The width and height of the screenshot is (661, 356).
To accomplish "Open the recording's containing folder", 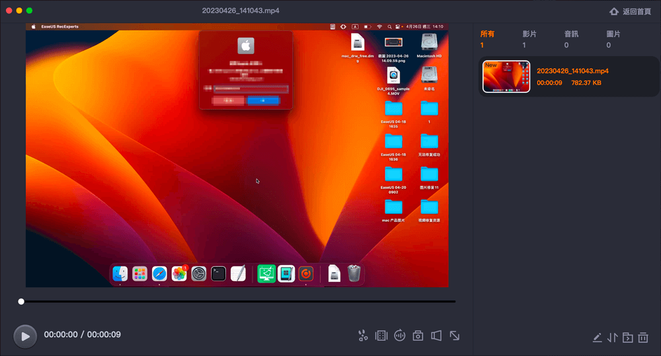I will (627, 338).
